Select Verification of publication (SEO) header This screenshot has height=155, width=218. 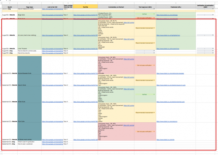coord(205,6)
